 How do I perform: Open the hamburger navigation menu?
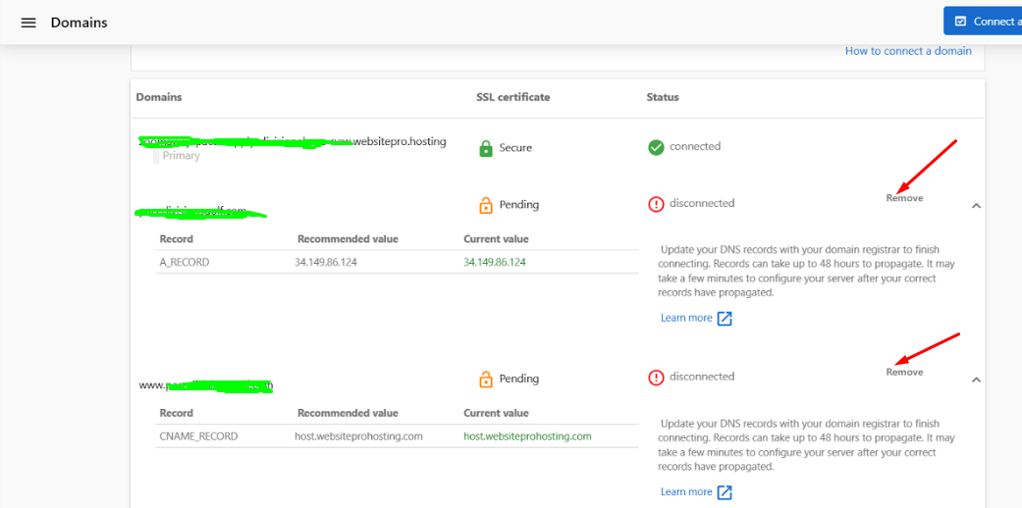(28, 23)
